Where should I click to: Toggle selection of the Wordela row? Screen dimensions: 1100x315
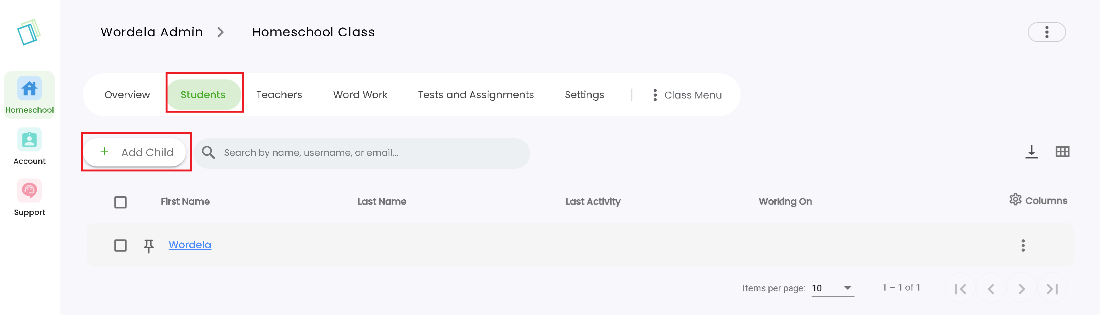pyautogui.click(x=120, y=245)
